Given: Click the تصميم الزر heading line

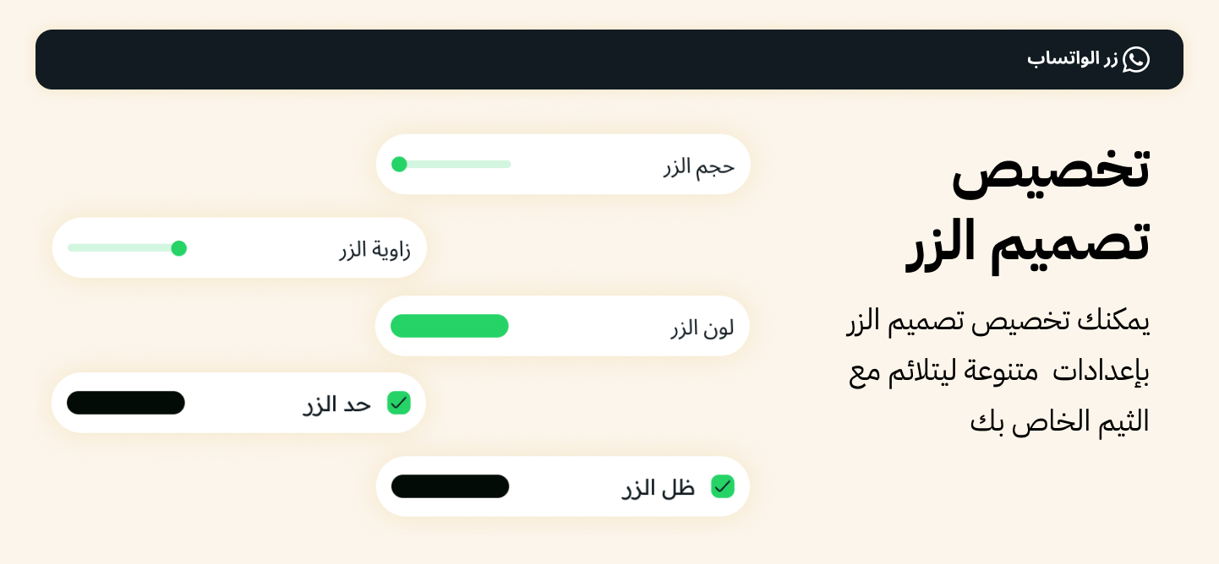Looking at the screenshot, I should tap(1027, 242).
